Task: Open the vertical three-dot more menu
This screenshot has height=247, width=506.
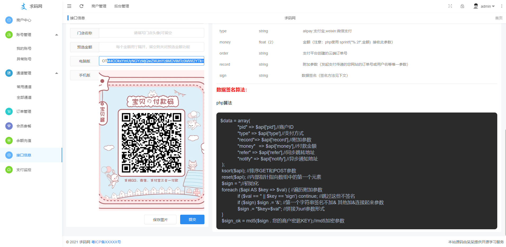Action: (502, 6)
